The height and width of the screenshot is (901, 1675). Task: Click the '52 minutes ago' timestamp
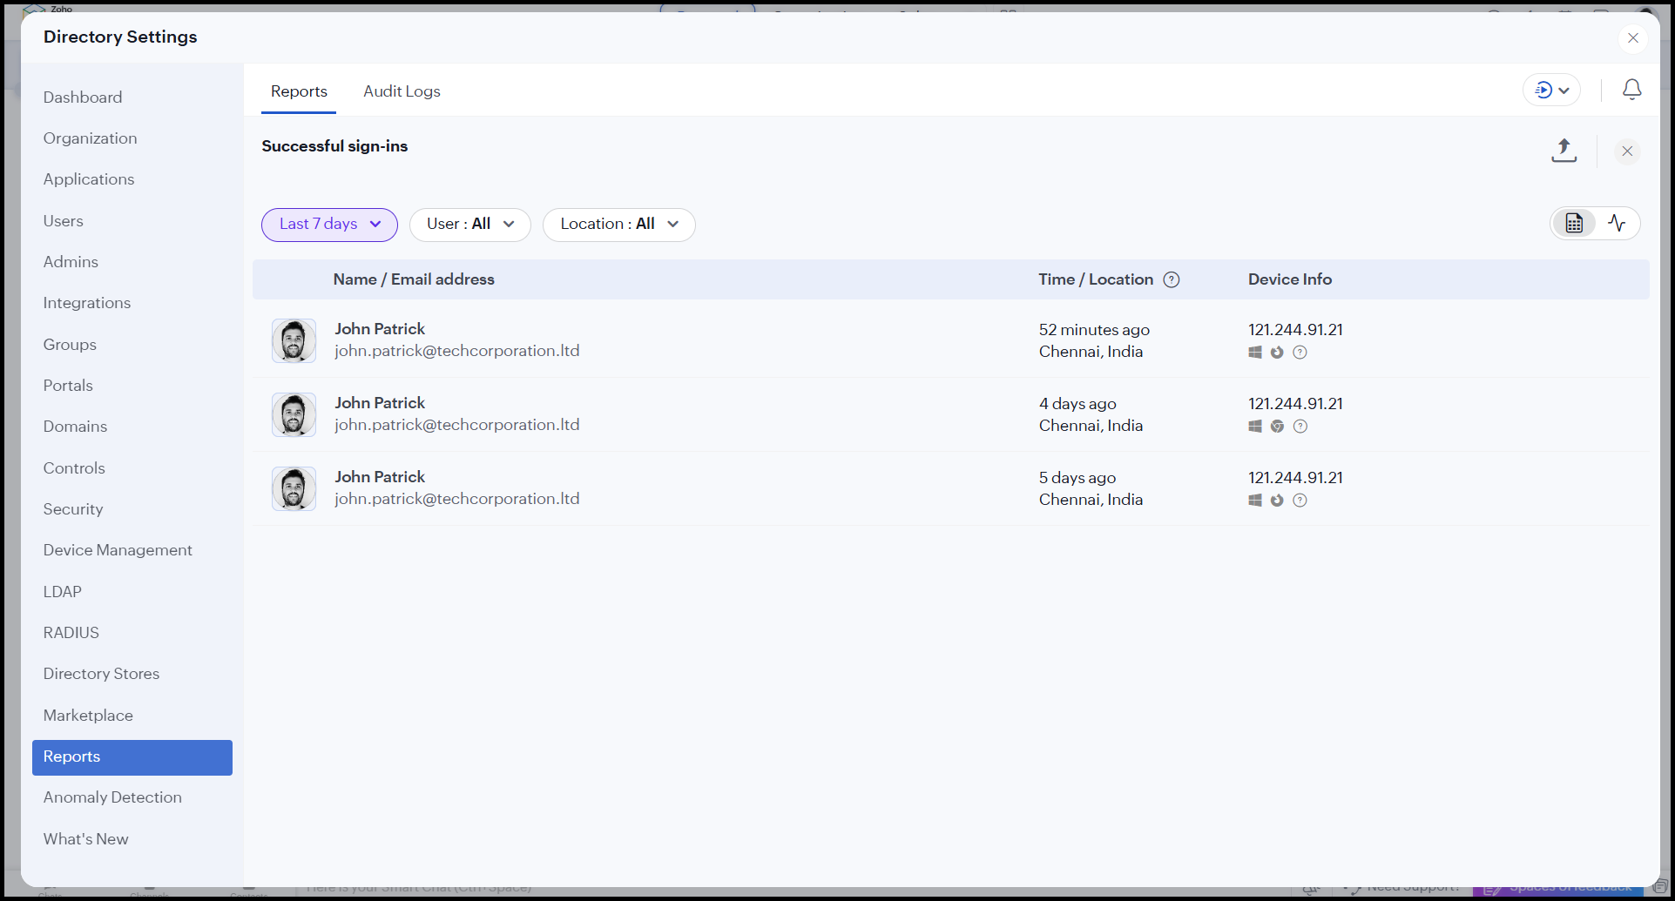click(1094, 330)
